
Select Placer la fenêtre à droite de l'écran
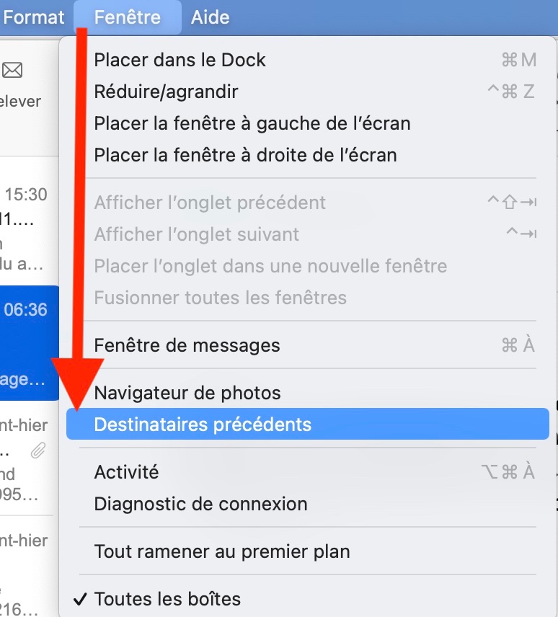[246, 155]
